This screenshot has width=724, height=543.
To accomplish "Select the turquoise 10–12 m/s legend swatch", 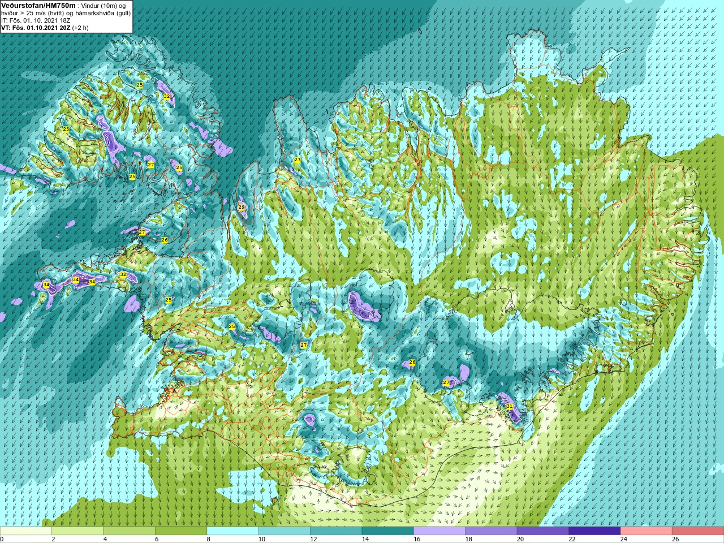I will point(285,531).
